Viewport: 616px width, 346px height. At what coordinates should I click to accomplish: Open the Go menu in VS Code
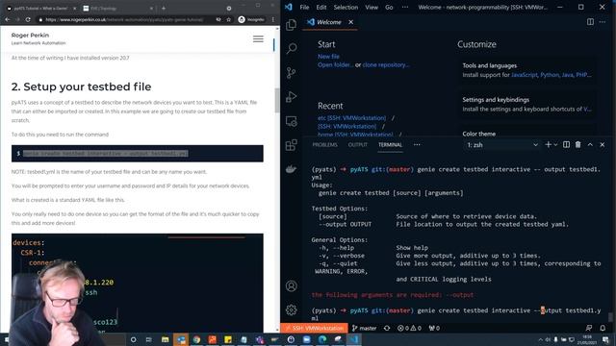389,7
